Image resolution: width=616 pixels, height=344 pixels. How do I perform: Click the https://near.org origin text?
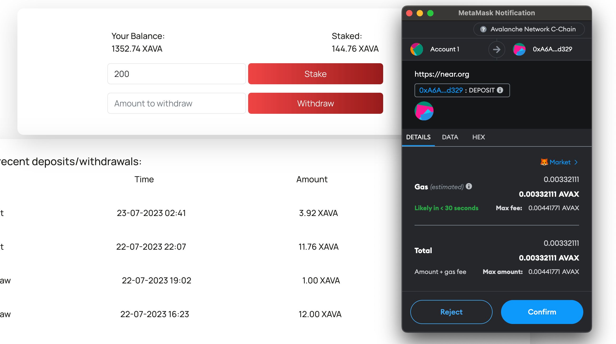tap(442, 74)
